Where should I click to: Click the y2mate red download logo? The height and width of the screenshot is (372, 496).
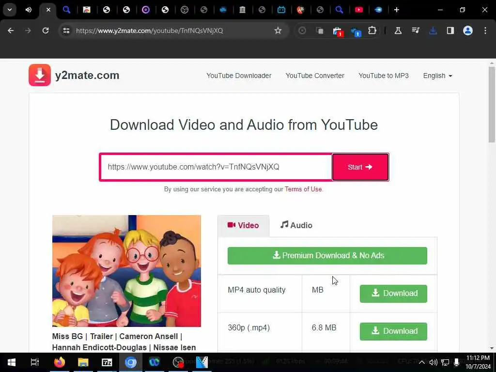point(40,75)
